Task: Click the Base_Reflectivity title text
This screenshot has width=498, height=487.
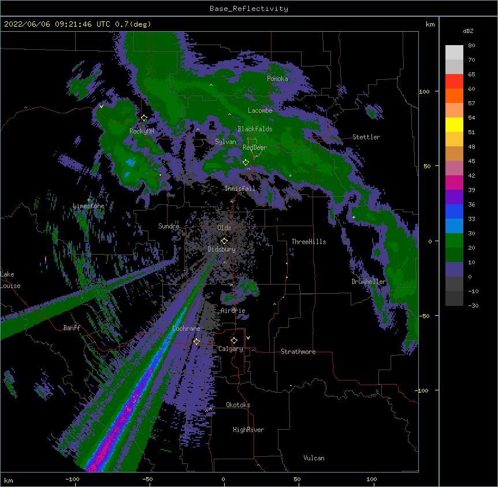Action: [x=248, y=9]
